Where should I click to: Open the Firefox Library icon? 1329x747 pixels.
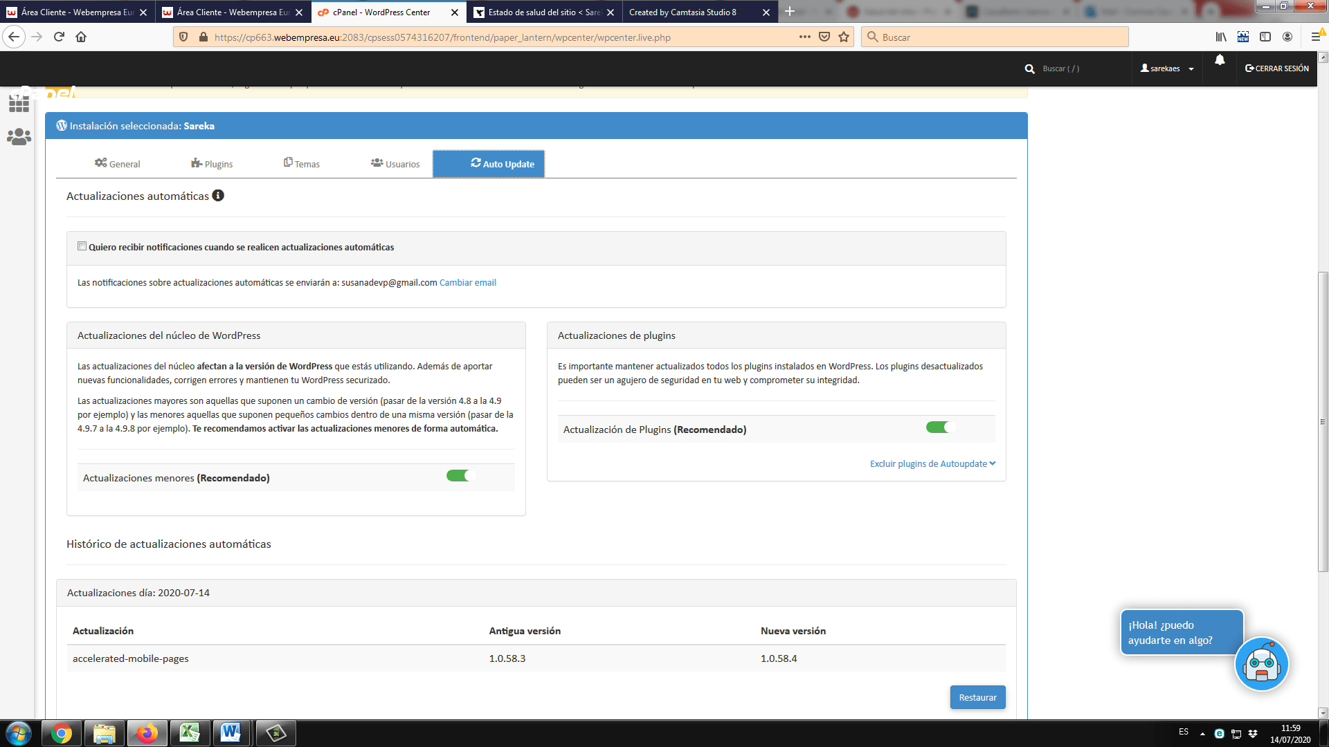pyautogui.click(x=1221, y=37)
